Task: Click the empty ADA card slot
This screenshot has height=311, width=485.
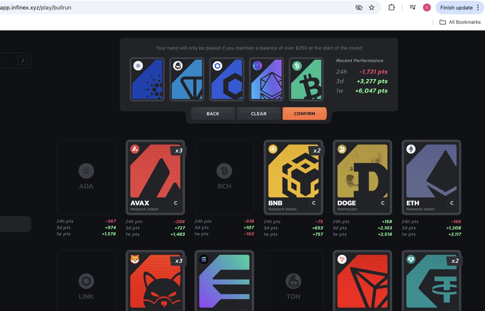Action: point(86,177)
